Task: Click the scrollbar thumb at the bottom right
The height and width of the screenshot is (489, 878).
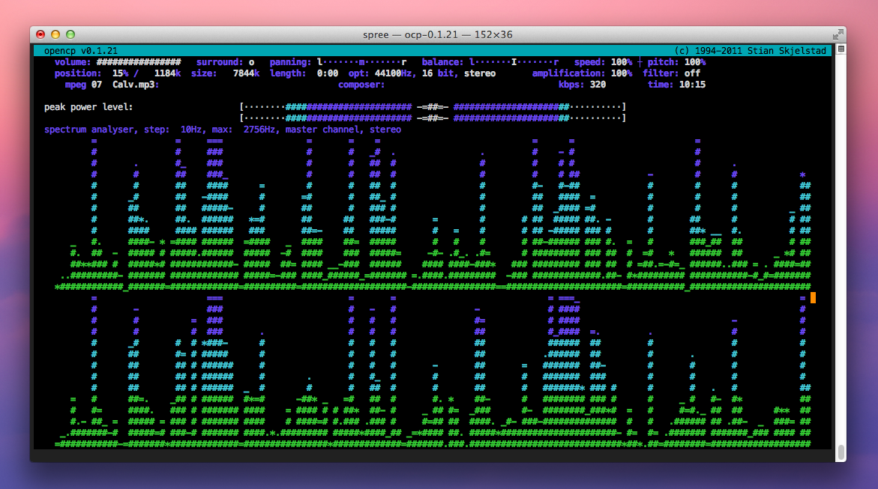Action: [x=841, y=452]
